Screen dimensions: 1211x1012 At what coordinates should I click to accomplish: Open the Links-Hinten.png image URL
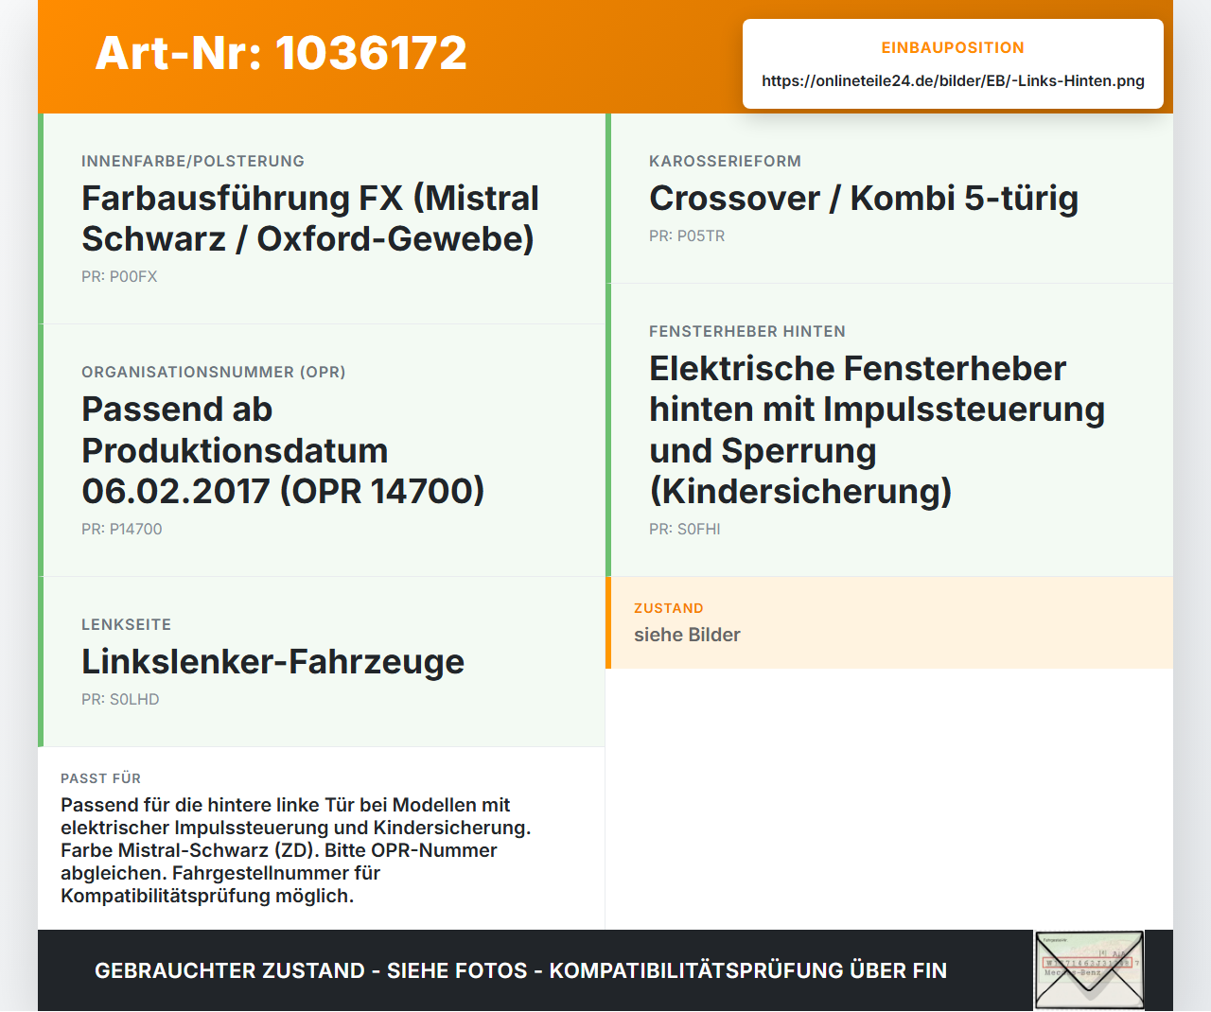pos(953,80)
